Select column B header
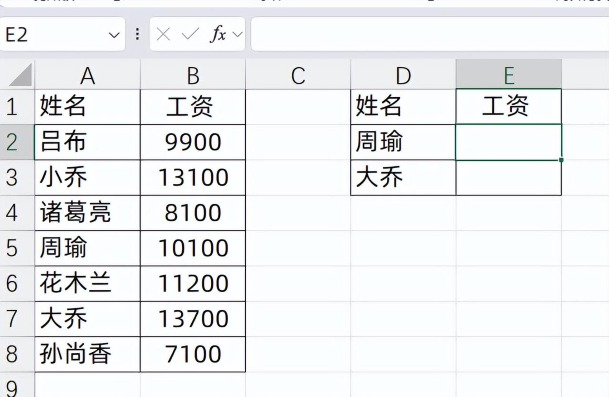 [x=193, y=75]
